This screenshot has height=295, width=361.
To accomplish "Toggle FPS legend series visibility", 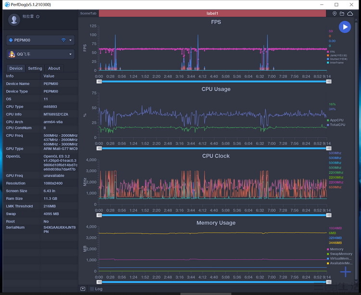I will [331, 52].
